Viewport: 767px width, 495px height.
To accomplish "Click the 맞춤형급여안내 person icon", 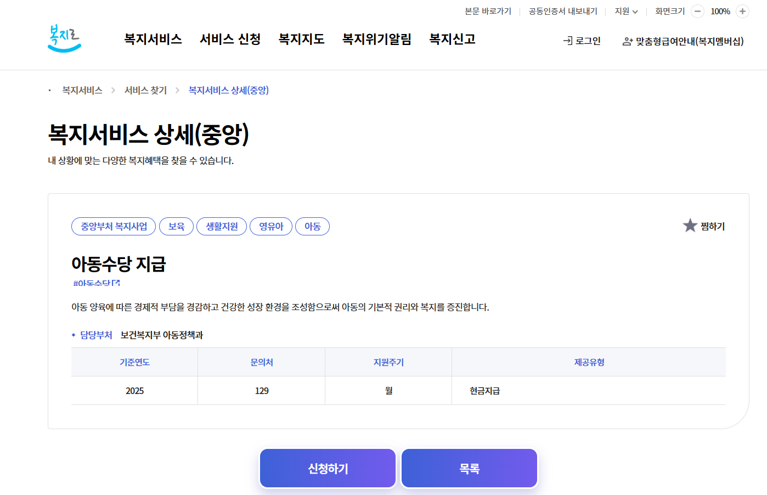I will tap(626, 40).
